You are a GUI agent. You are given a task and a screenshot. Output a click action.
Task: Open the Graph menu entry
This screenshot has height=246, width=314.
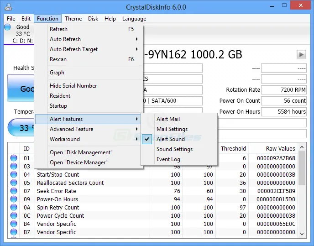click(89, 73)
